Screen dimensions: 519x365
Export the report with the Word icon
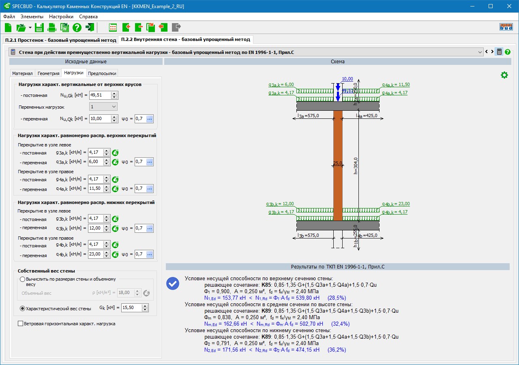(x=64, y=28)
